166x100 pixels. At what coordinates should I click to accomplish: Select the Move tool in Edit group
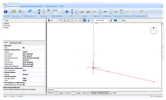pyautogui.click(x=67, y=12)
